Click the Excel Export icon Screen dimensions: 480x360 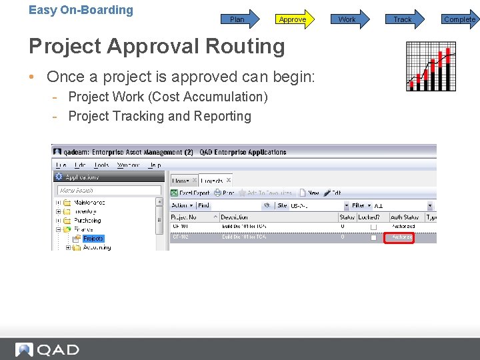pyautogui.click(x=174, y=193)
